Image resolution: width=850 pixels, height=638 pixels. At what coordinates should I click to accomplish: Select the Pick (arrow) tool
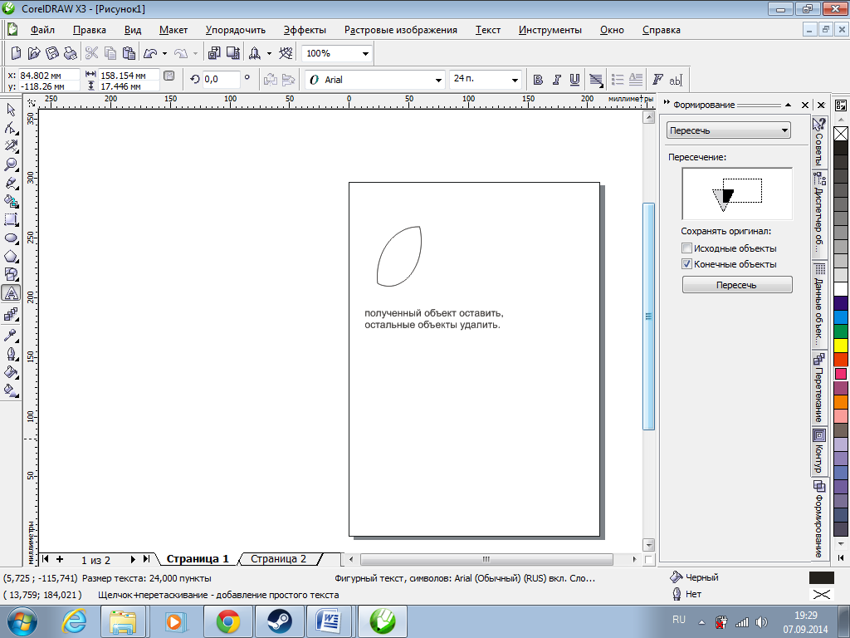tap(12, 110)
